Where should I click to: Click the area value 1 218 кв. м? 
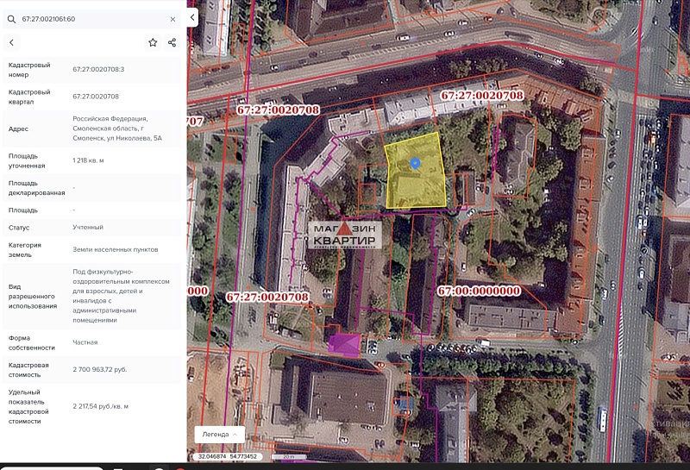point(88,160)
